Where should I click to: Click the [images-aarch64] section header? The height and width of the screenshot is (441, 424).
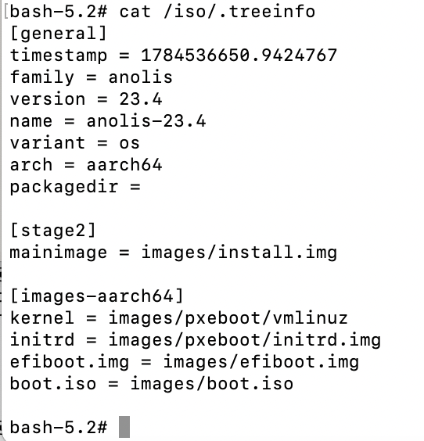pyautogui.click(x=97, y=296)
